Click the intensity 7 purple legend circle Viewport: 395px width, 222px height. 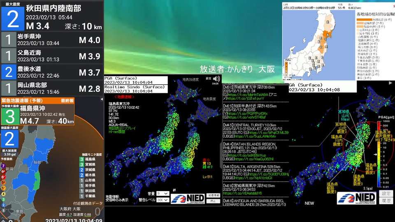(x=3, y=166)
